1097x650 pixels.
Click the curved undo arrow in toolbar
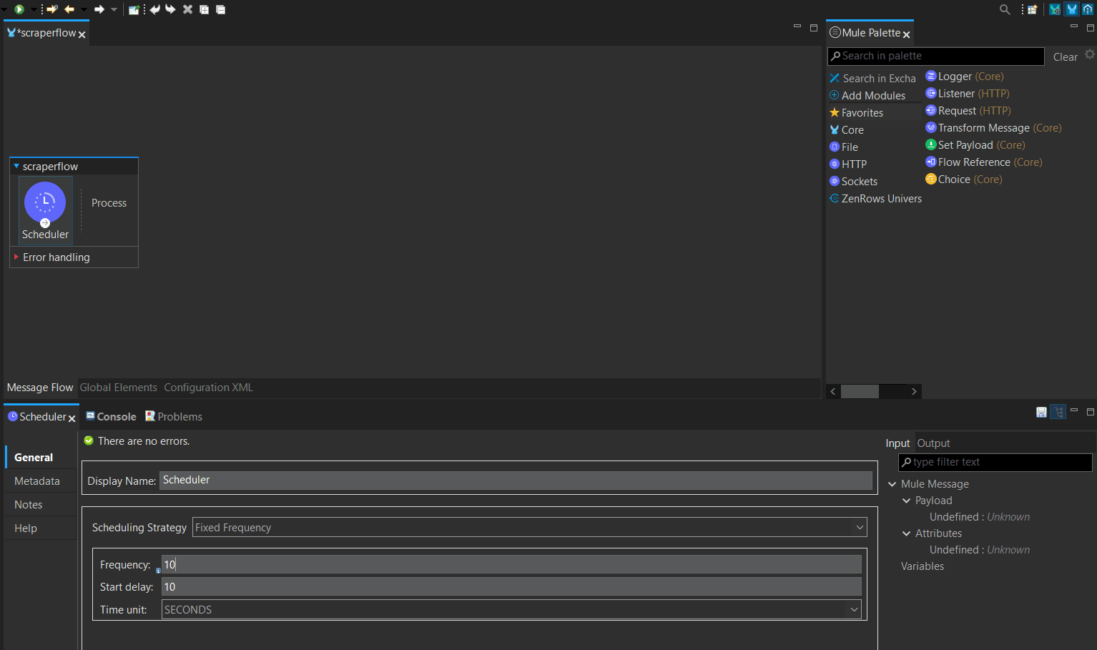[x=154, y=9]
